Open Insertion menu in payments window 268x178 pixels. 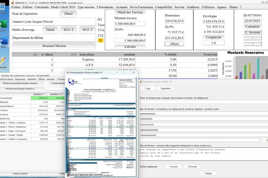(51, 79)
